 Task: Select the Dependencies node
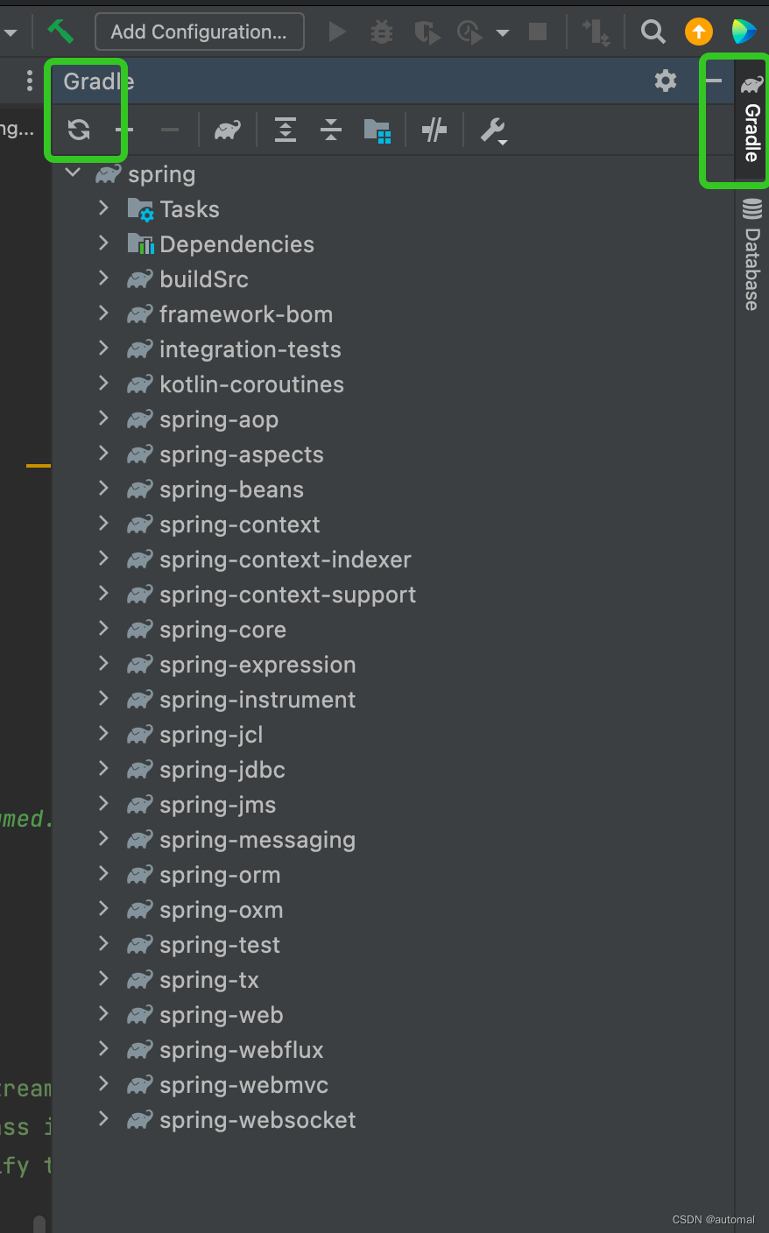click(236, 244)
